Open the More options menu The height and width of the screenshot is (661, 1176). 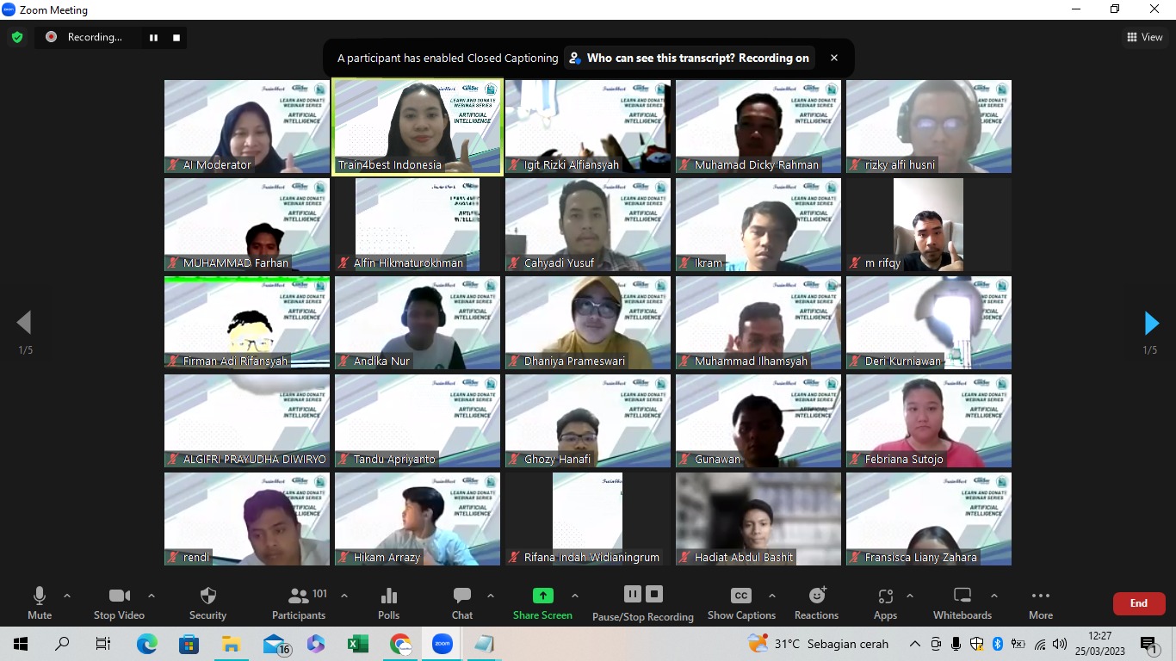(x=1040, y=602)
